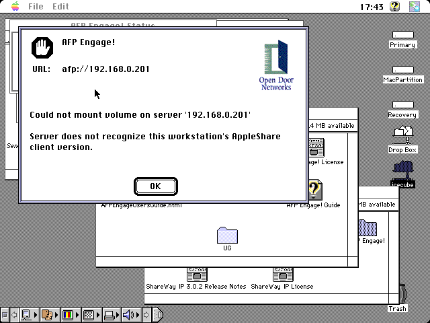Select the Primary disk icon on desktop

pos(403,35)
